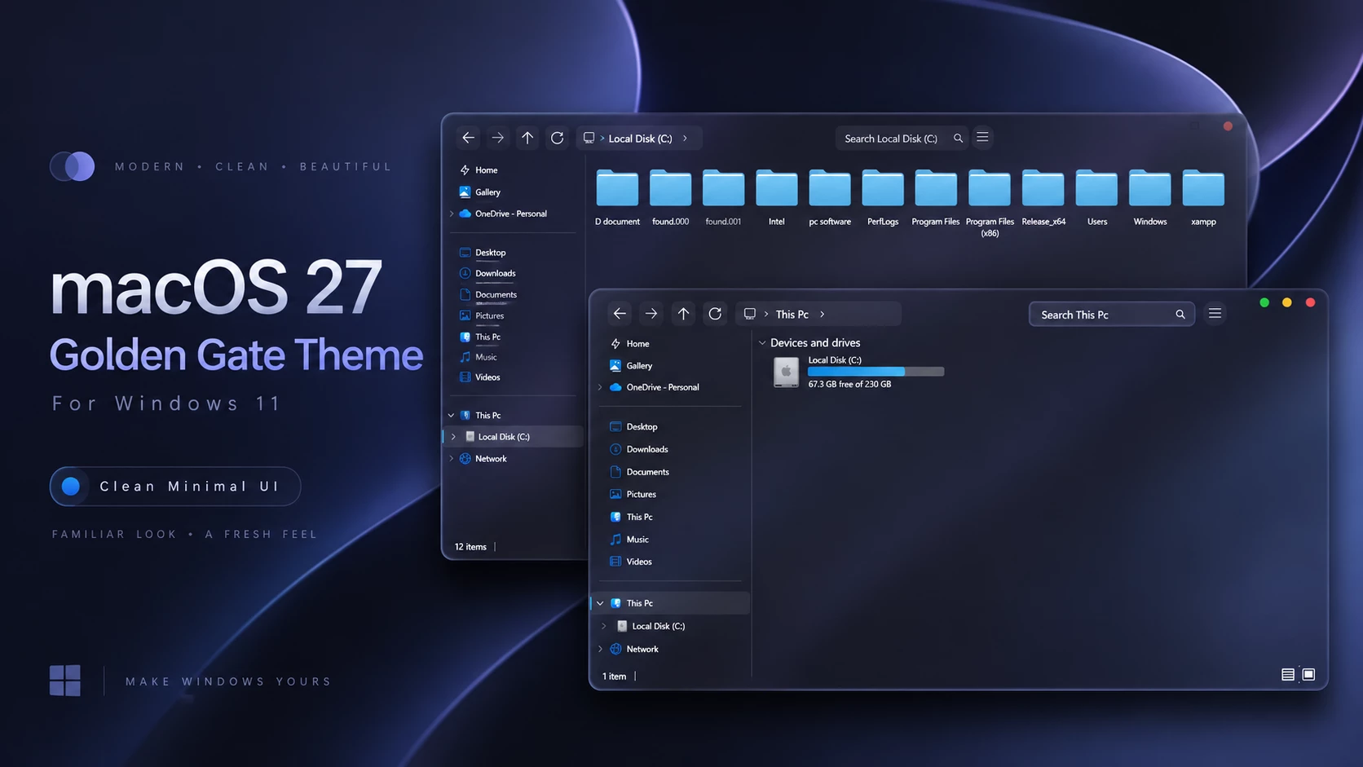Collapse This Pc tree node in front window
The height and width of the screenshot is (767, 1363).
coord(601,603)
